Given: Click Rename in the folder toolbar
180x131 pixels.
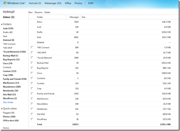Looking at the screenshot, I should tap(38, 12).
